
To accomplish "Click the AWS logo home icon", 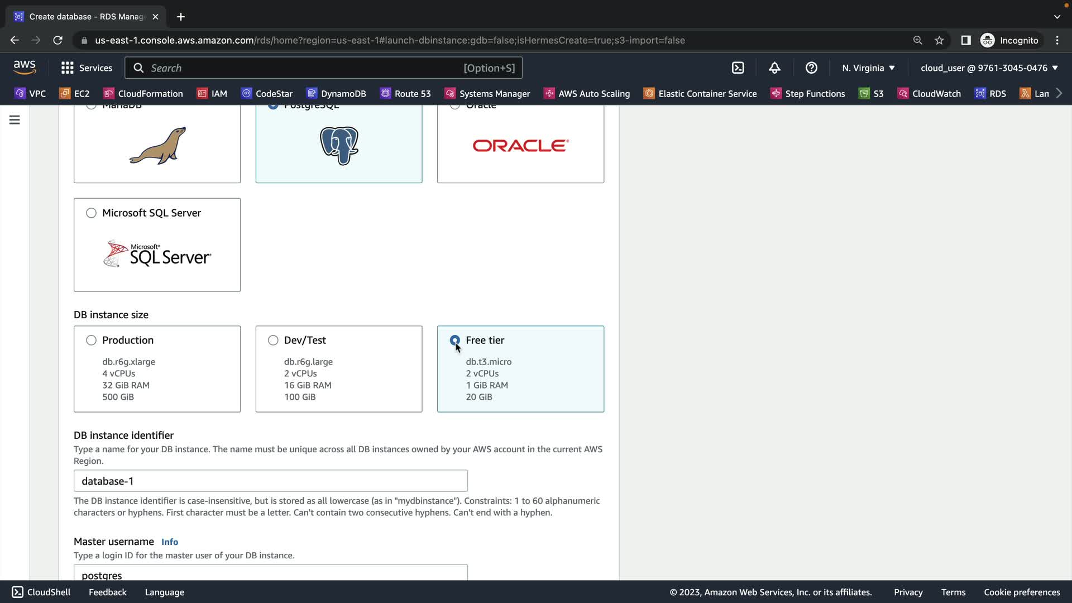I will pyautogui.click(x=25, y=68).
